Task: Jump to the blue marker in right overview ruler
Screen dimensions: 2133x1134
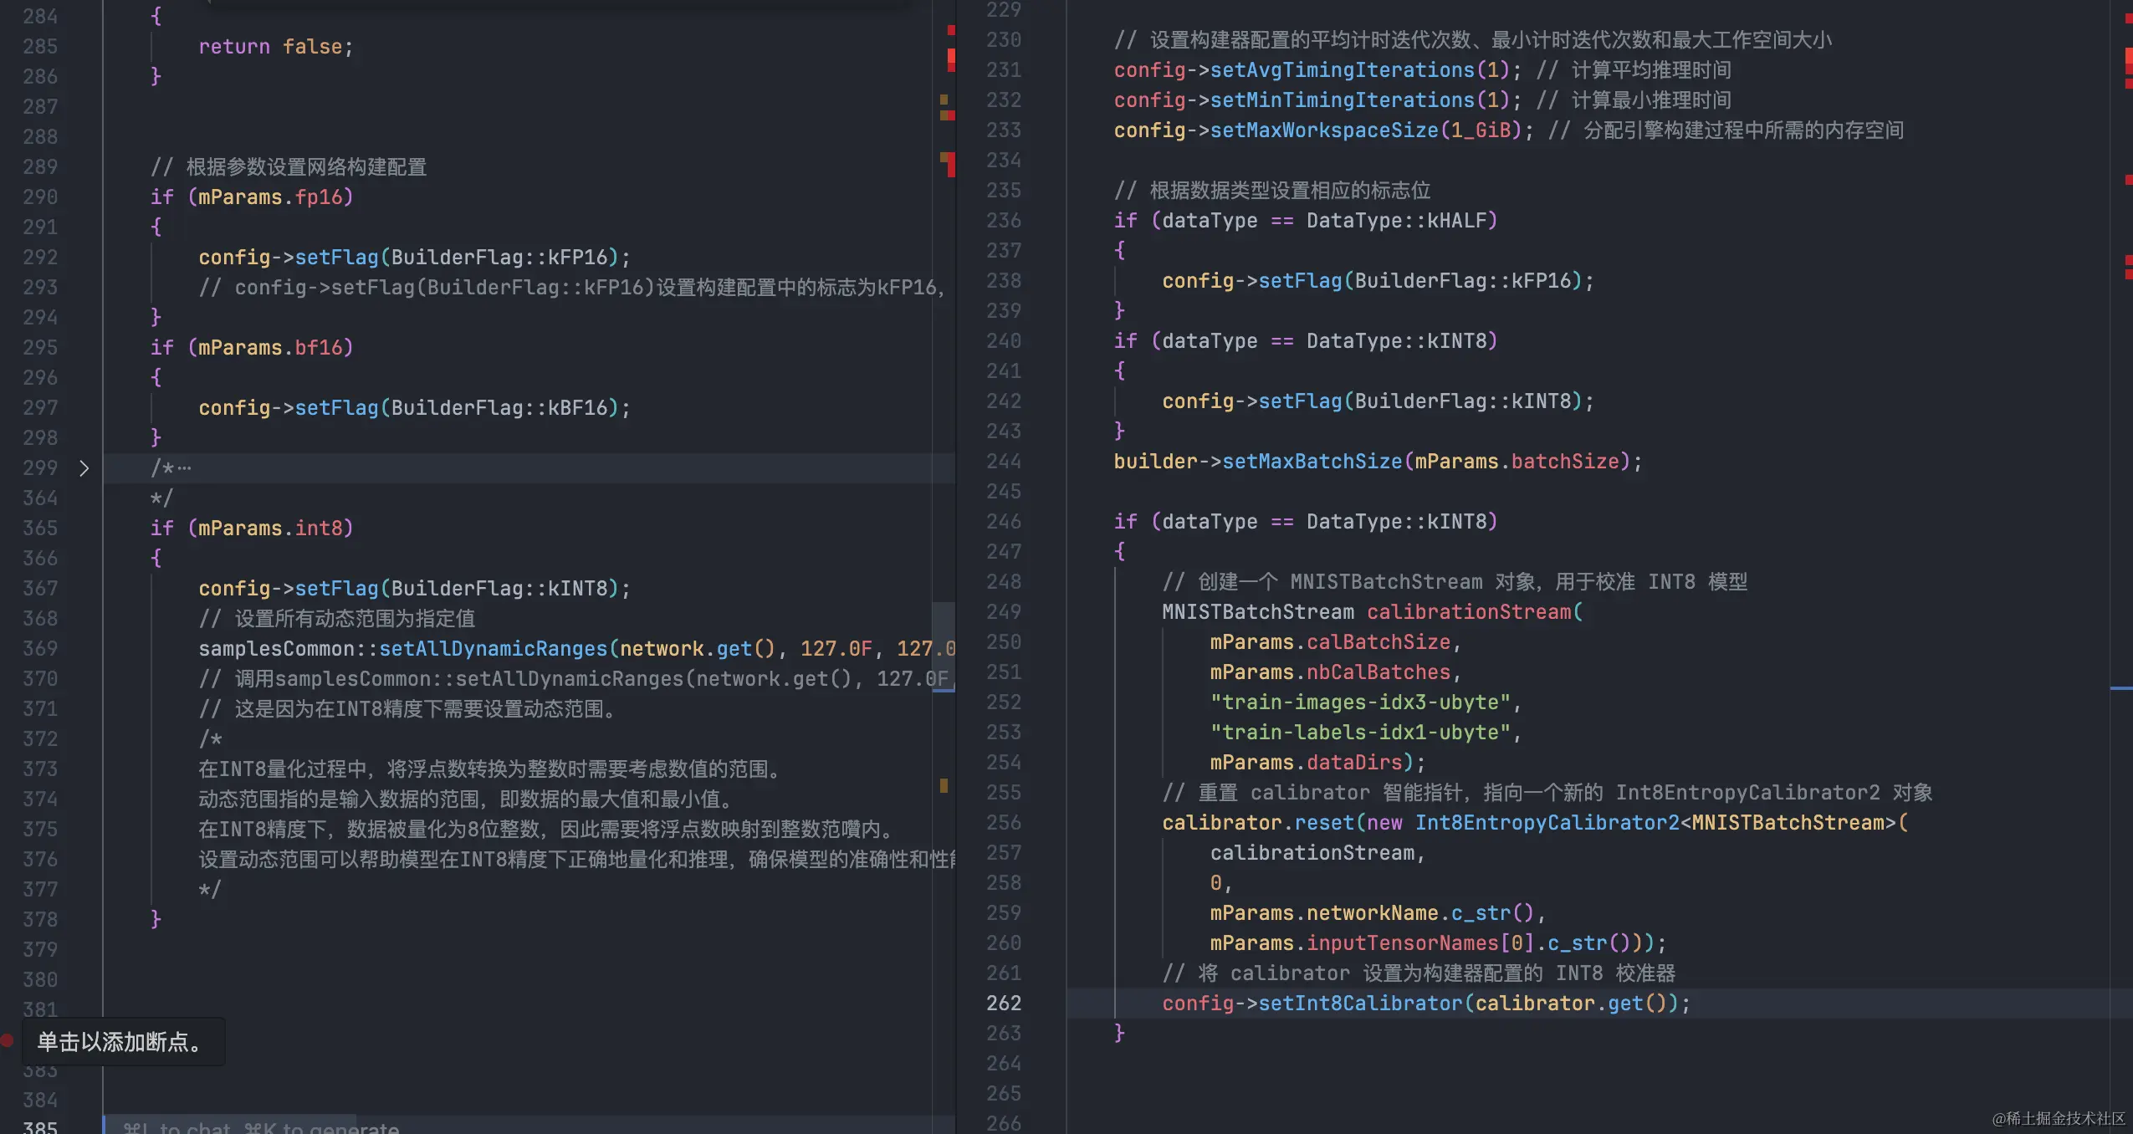Action: [2120, 688]
